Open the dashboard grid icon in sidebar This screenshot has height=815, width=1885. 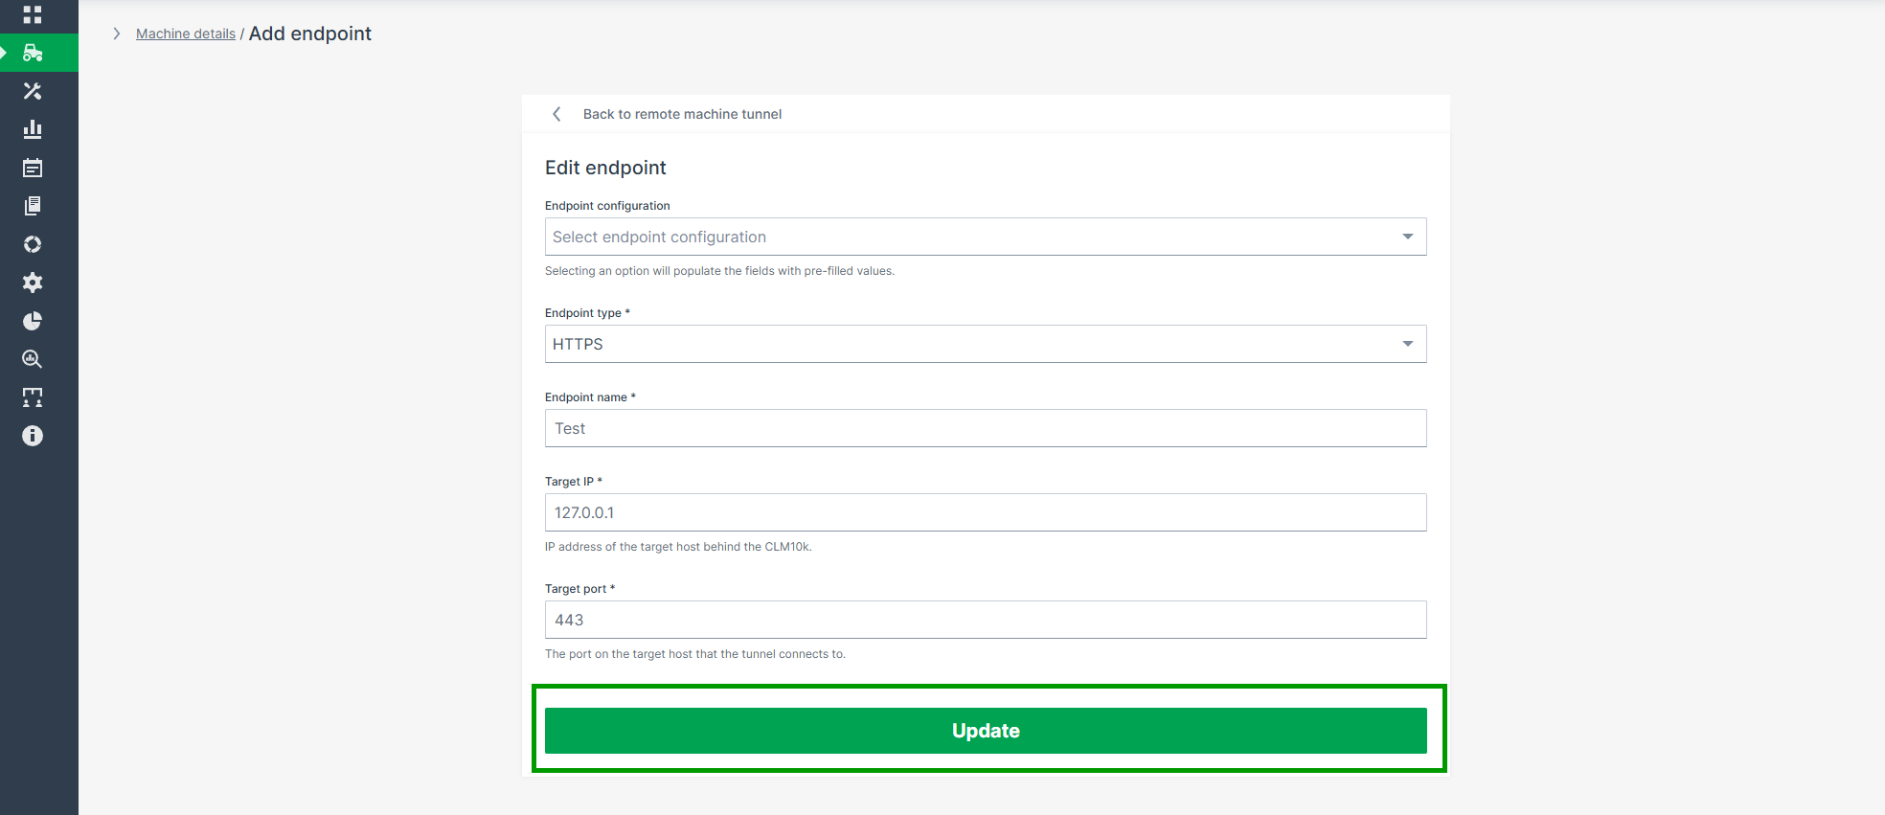[x=33, y=14]
